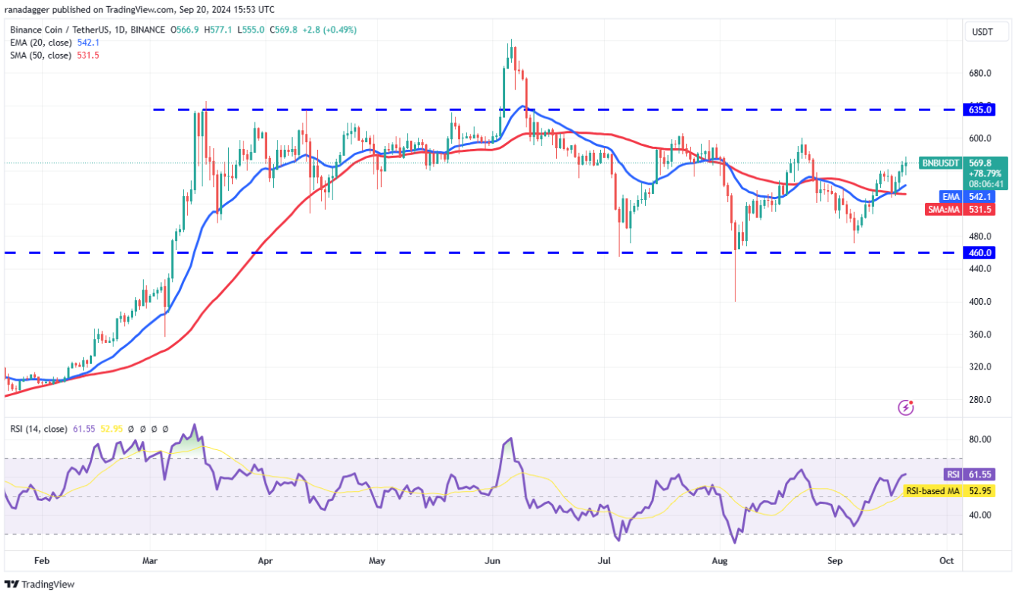The width and height of the screenshot is (1017, 596).
Task: Click Mar on the time axis
Action: point(151,561)
